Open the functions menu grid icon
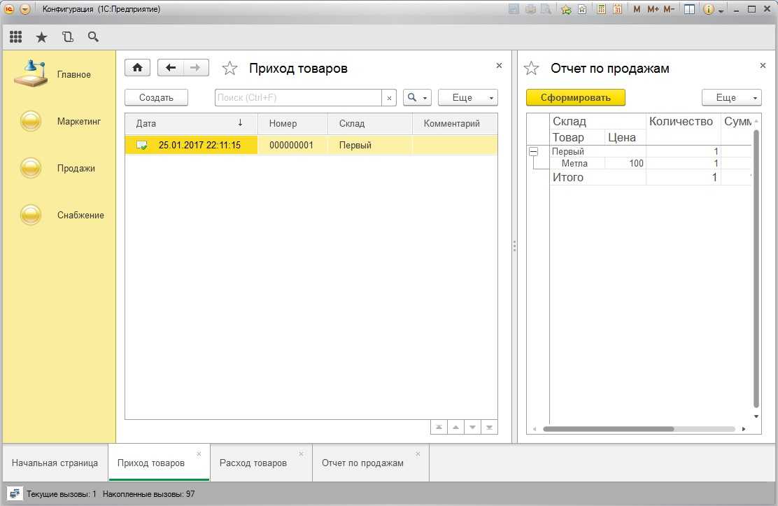Screen dimensions: 778x506 [x=15, y=37]
